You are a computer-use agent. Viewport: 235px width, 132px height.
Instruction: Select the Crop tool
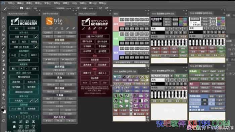tap(3, 35)
